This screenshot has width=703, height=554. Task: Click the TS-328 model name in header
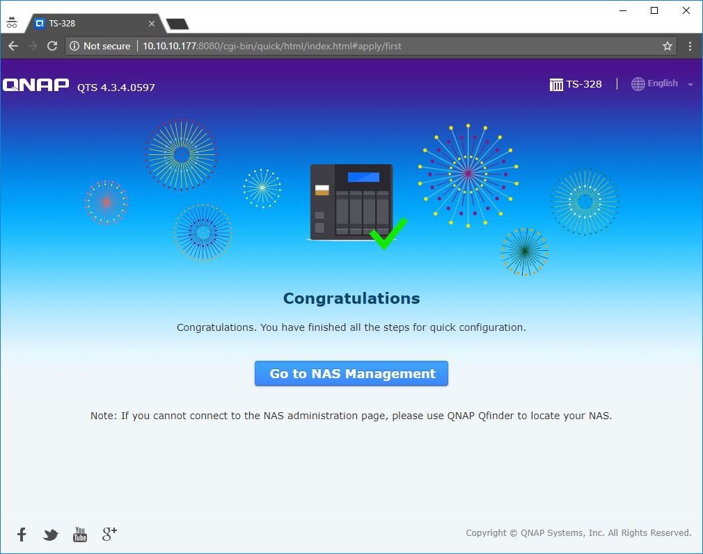click(584, 83)
